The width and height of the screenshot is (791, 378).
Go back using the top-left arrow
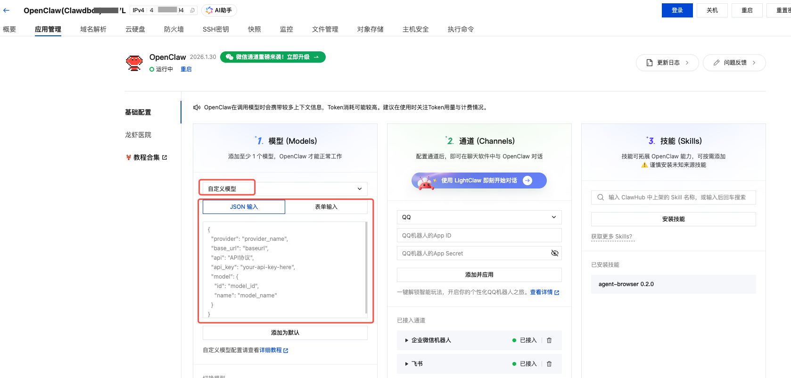click(x=6, y=10)
